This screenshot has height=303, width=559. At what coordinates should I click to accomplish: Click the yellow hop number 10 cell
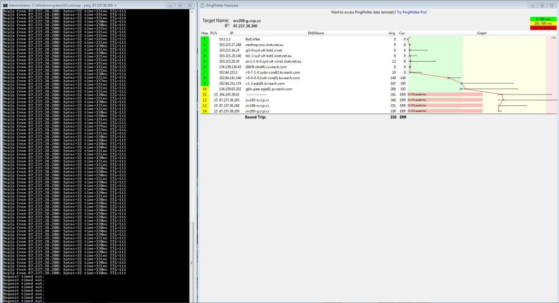pos(204,89)
